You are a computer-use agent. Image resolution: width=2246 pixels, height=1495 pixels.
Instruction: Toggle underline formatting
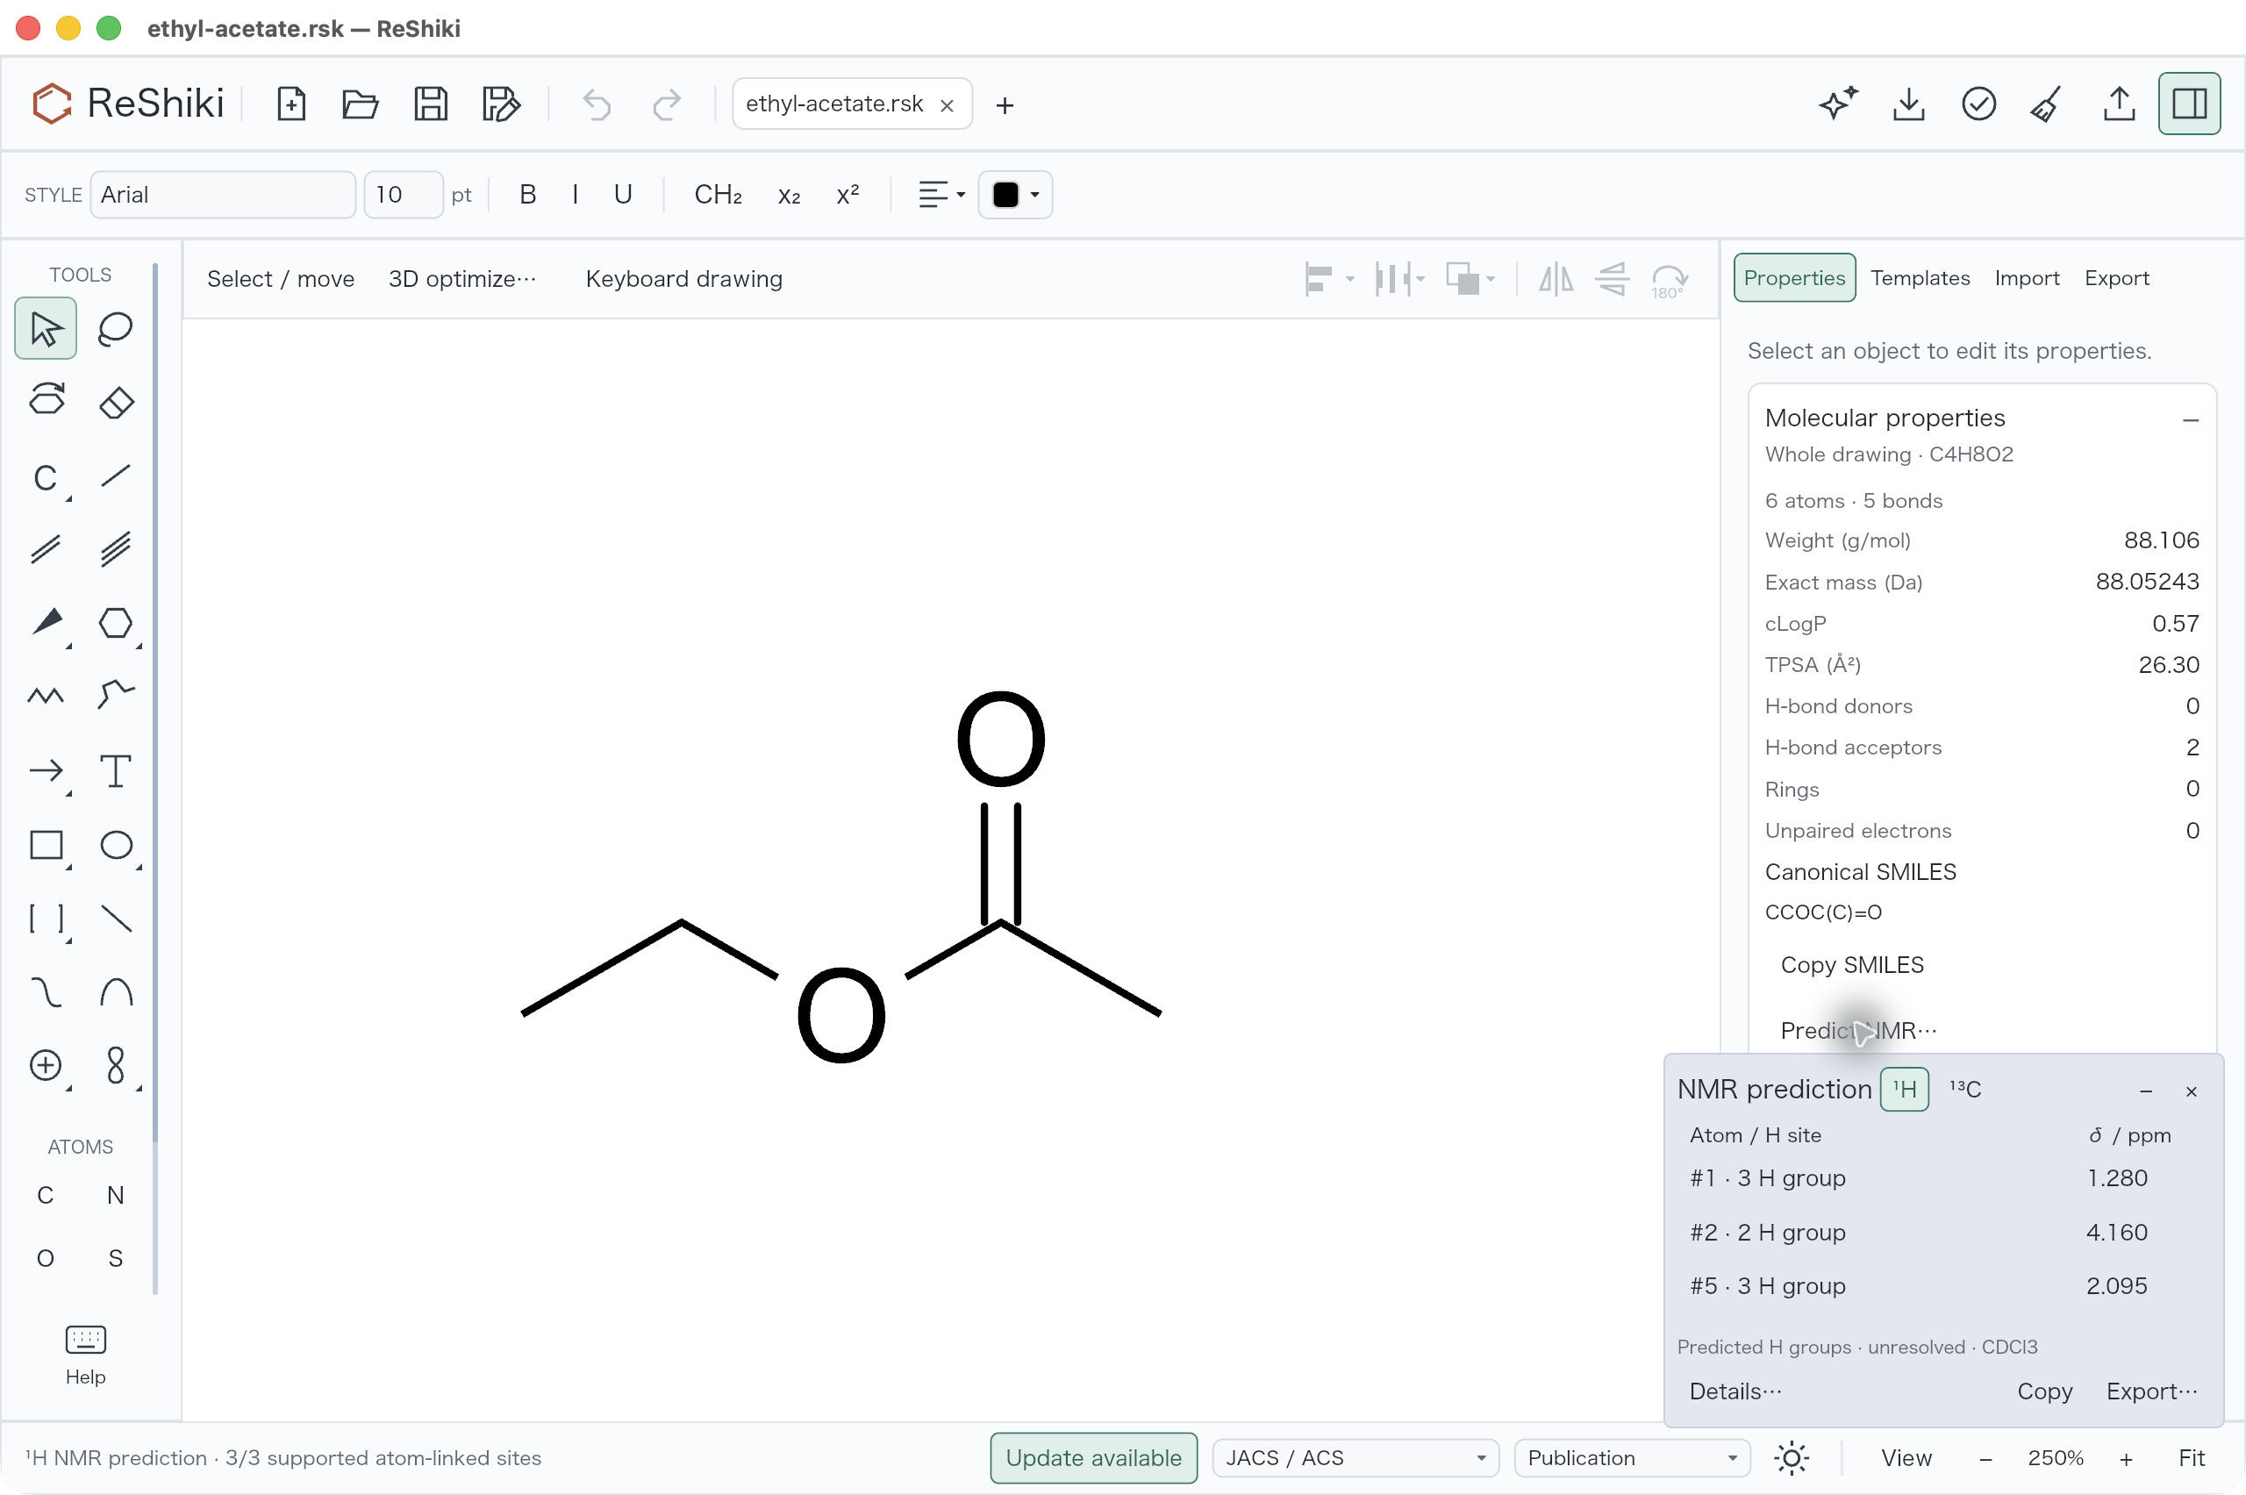623,195
